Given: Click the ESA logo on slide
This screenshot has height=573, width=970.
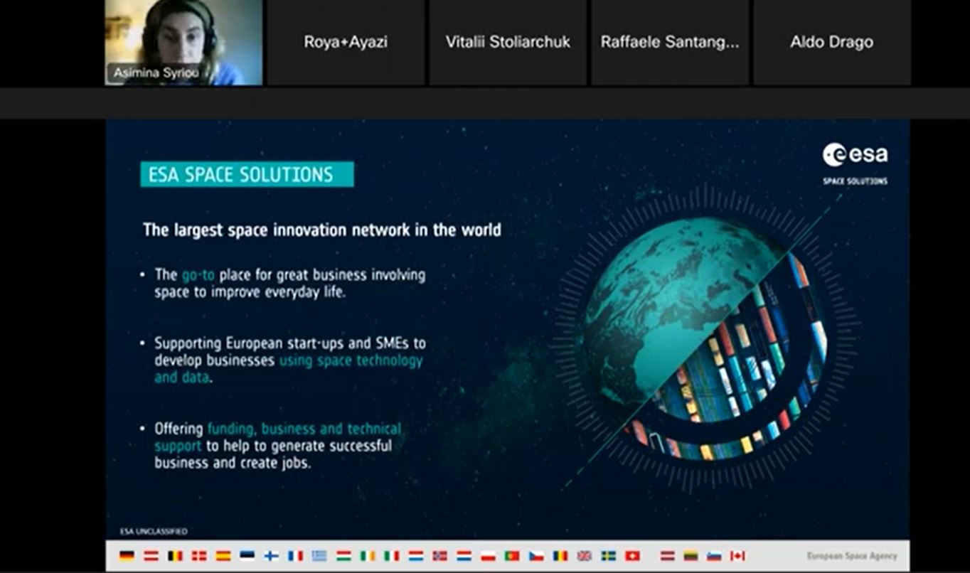Looking at the screenshot, I should point(856,154).
